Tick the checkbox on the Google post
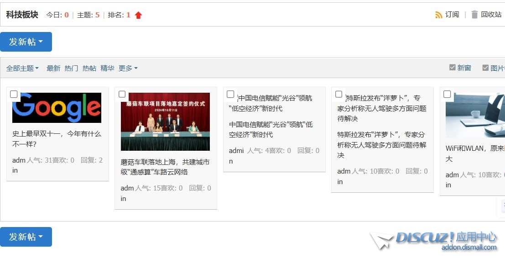Image resolution: width=505 pixels, height=259 pixels. pyautogui.click(x=14, y=94)
